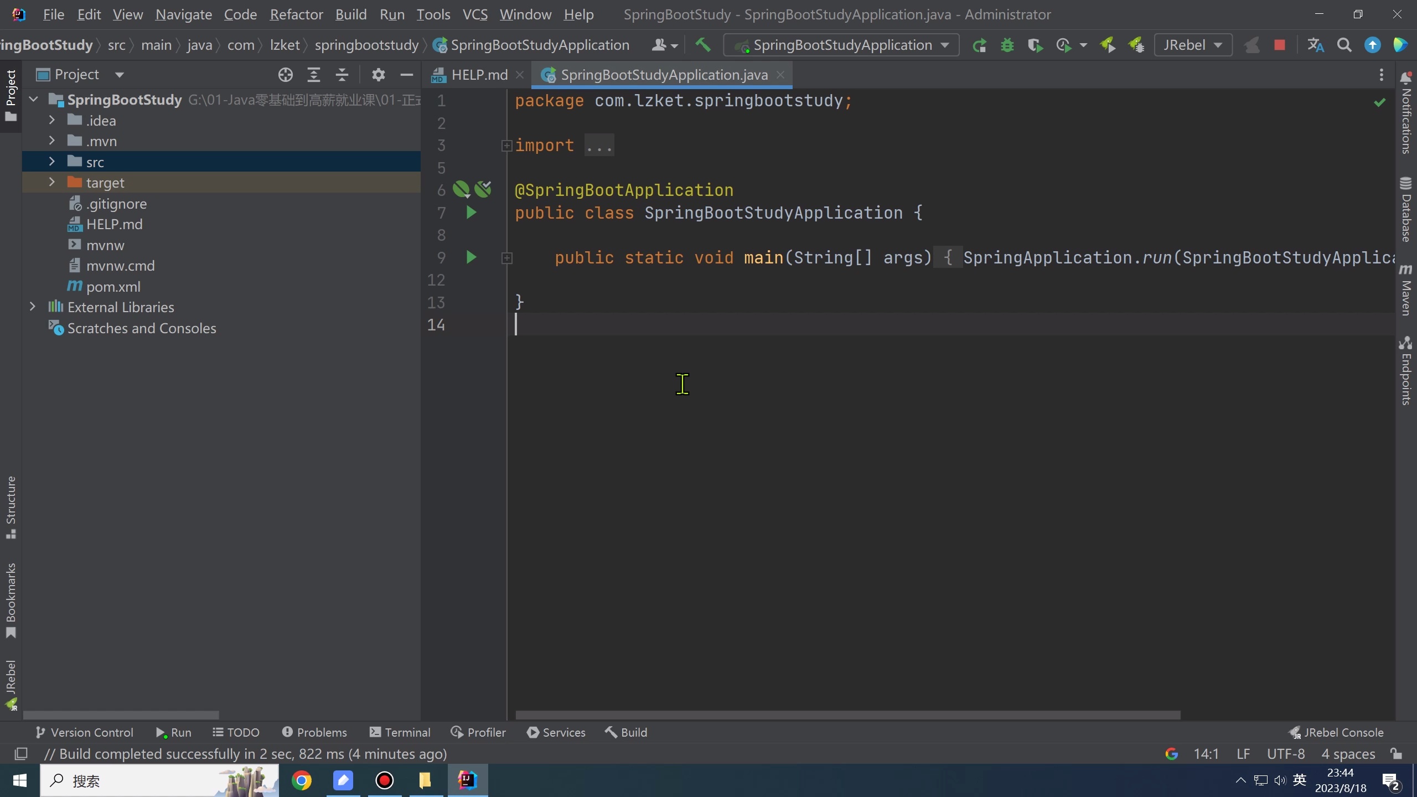Toggle the Maven tool window sidebar button
The width and height of the screenshot is (1417, 797).
(1405, 291)
